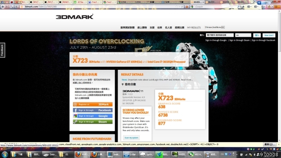The width and height of the screenshot is (281, 158).
Task: Open the NVIDIA GeForce GT 650M link
Action: (x=124, y=62)
